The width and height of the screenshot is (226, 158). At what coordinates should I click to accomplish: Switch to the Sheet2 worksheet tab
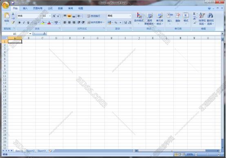[x=30, y=151]
